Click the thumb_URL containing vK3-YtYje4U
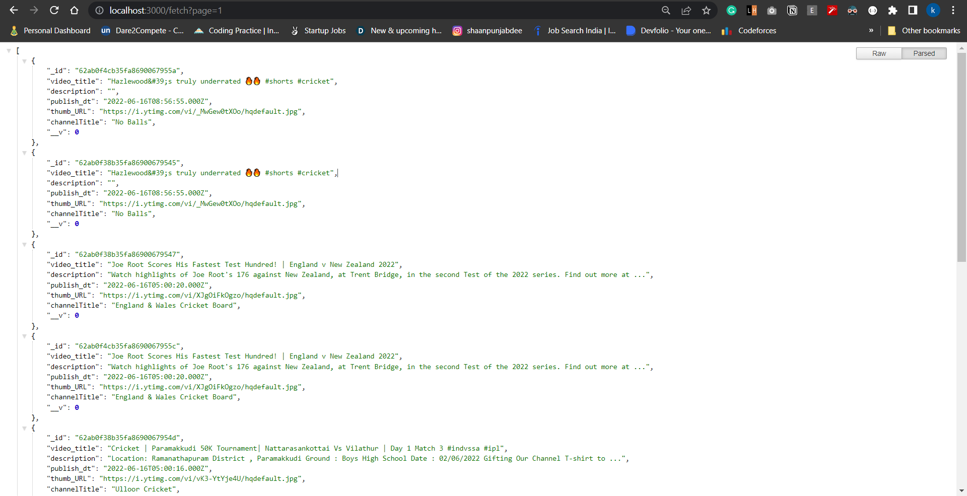This screenshot has height=496, width=967. pyautogui.click(x=200, y=479)
